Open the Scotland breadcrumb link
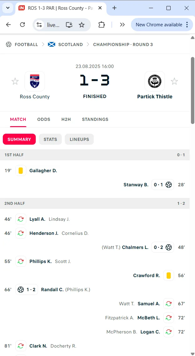Screen dimensions: 195x356 click(70, 44)
